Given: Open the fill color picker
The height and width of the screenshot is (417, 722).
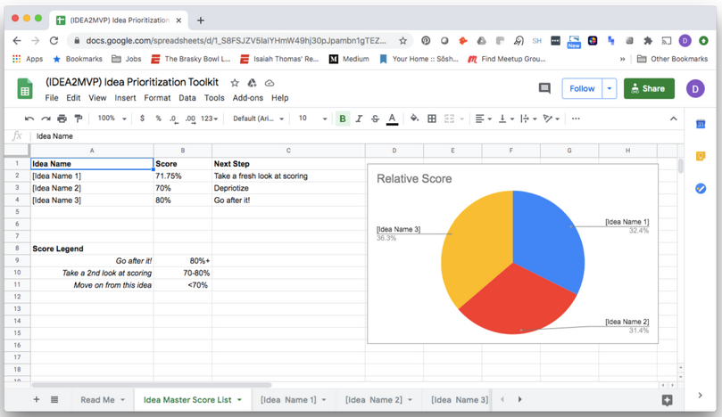Looking at the screenshot, I should click(414, 119).
